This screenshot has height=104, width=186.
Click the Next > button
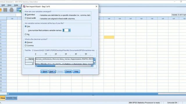[x=52, y=71]
